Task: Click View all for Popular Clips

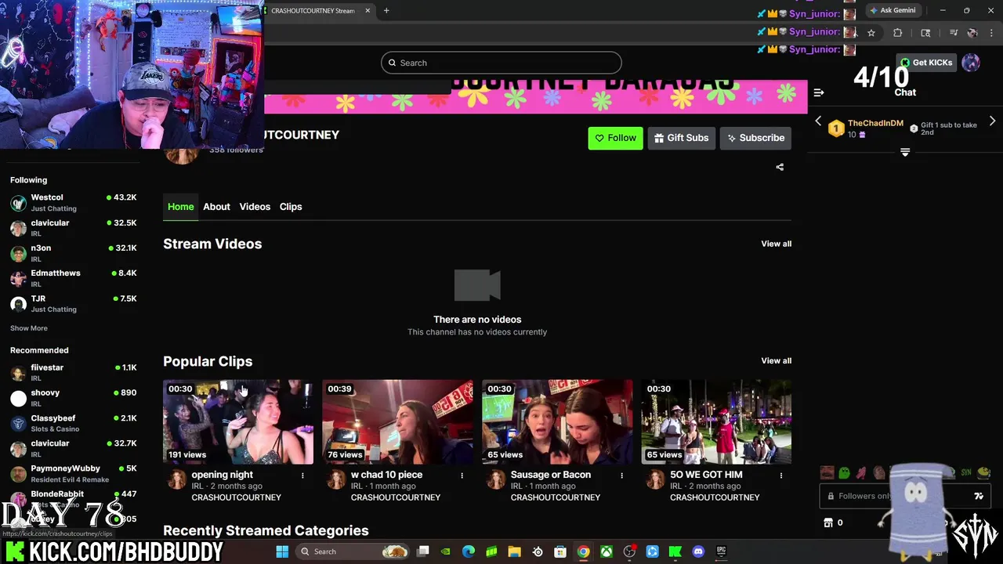Action: coord(776,360)
